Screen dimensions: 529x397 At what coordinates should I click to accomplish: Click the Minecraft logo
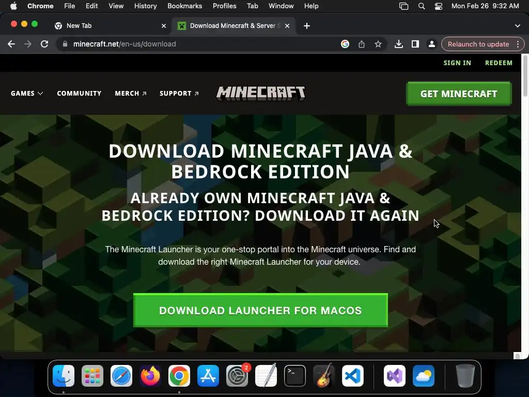(261, 93)
